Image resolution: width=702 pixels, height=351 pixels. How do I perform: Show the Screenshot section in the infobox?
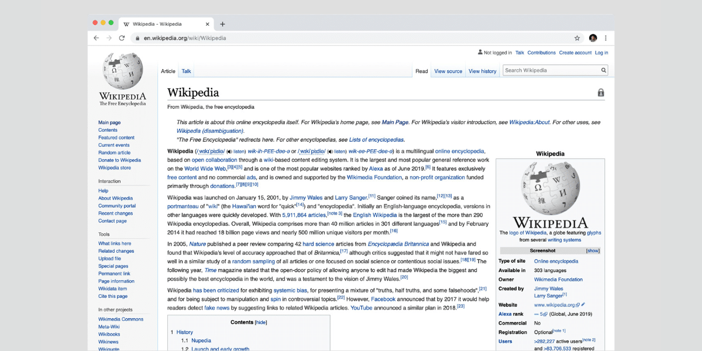click(593, 250)
